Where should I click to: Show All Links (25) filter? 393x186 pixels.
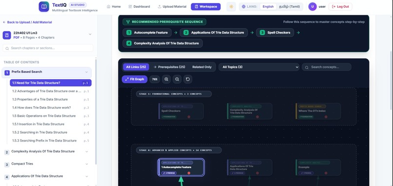(136, 67)
